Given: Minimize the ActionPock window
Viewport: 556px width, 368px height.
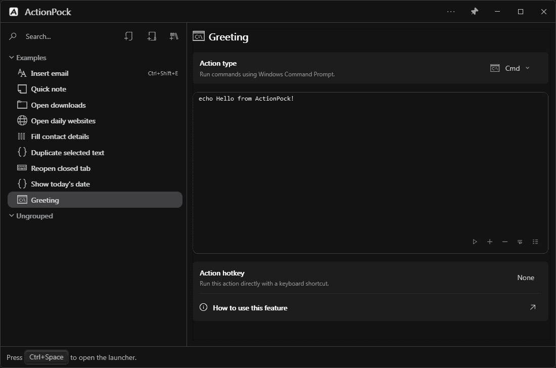Looking at the screenshot, I should [x=497, y=12].
